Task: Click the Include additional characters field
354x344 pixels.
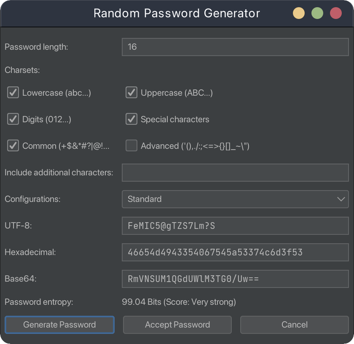Action: click(x=235, y=172)
